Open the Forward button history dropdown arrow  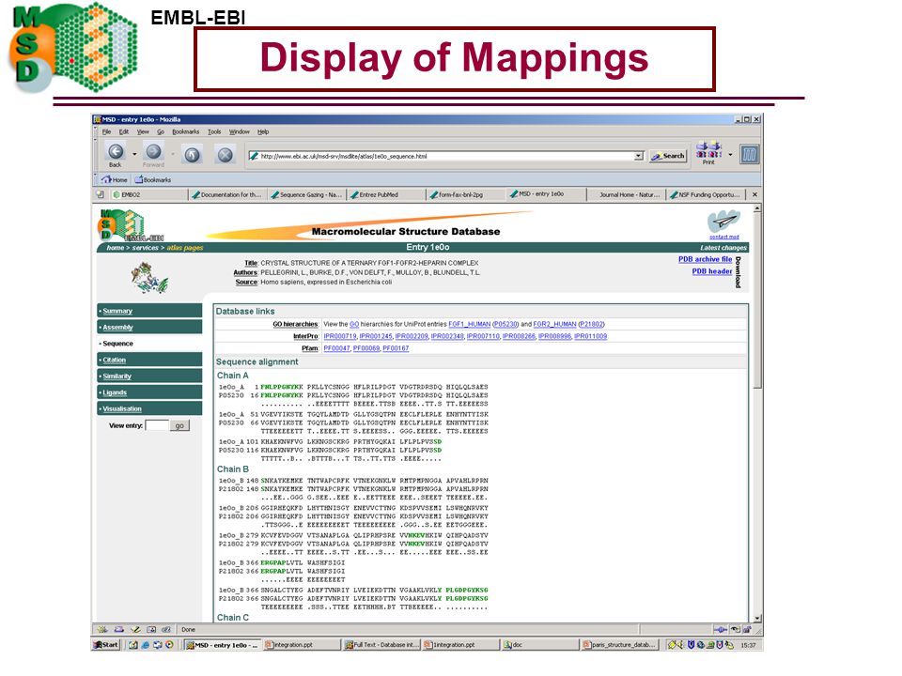(172, 154)
